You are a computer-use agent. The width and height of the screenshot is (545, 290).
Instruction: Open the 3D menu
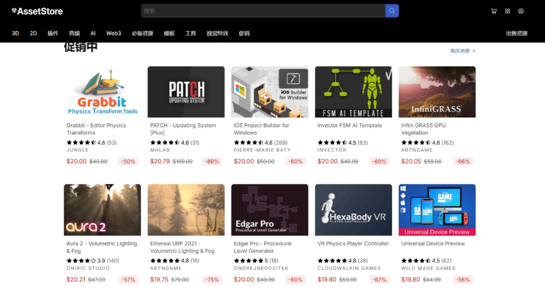[15, 33]
